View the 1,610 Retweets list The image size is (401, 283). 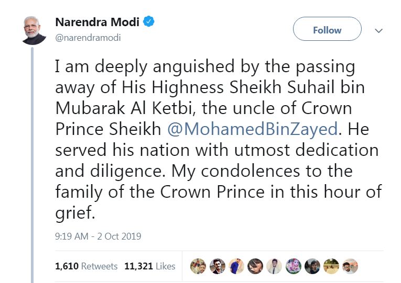click(x=86, y=266)
